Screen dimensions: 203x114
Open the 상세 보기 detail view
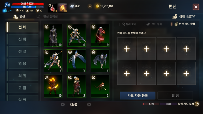(x=129, y=24)
